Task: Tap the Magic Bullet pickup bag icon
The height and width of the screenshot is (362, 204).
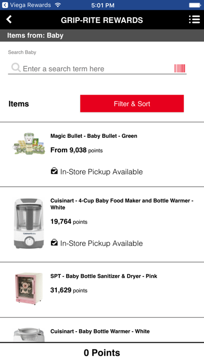Action: pos(54,171)
